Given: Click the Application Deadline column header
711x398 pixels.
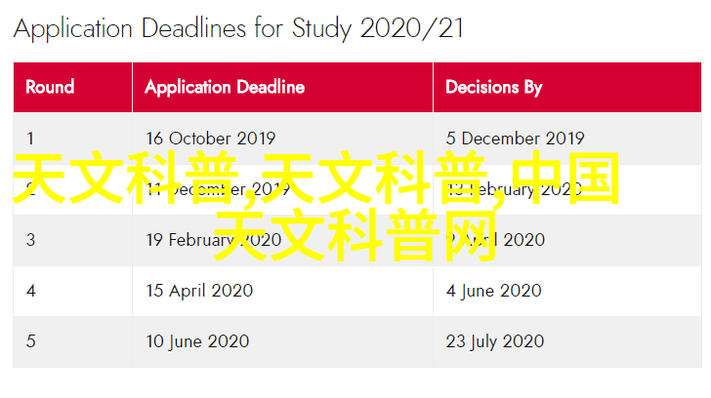Looking at the screenshot, I should (x=282, y=88).
